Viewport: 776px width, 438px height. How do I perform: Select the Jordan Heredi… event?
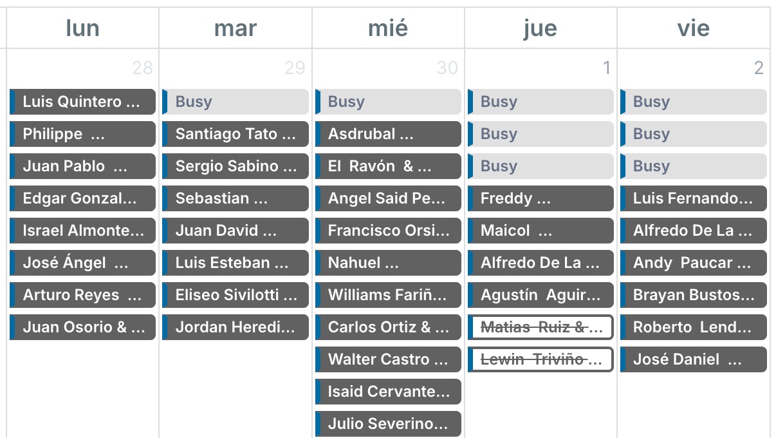coord(236,327)
